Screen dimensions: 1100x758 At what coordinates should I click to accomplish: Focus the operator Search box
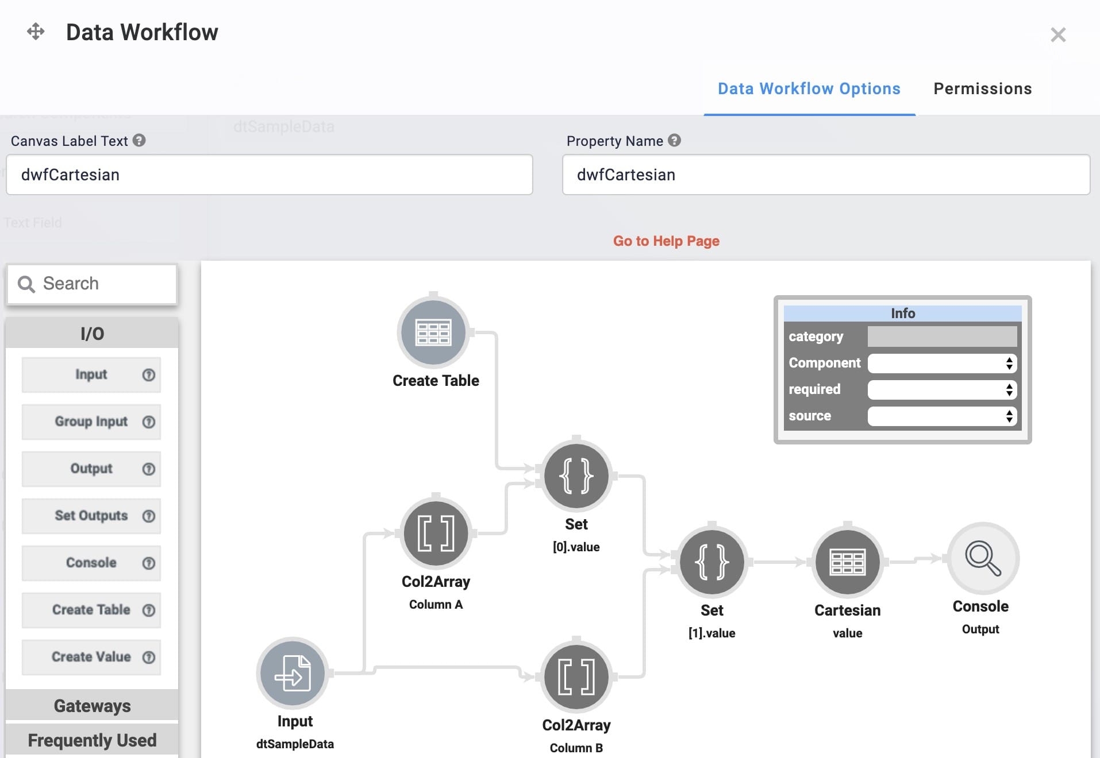[x=92, y=284]
